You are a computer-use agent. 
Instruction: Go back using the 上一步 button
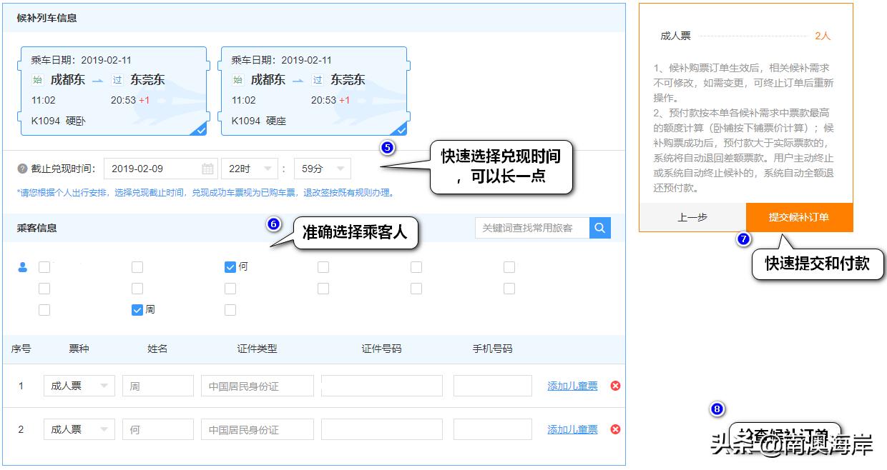point(692,217)
